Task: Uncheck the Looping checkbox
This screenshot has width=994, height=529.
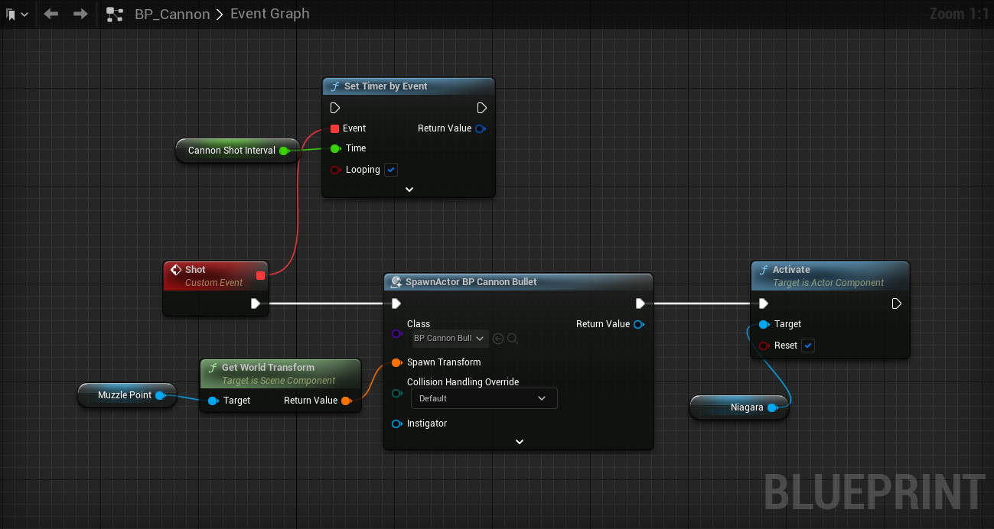Action: (x=391, y=170)
